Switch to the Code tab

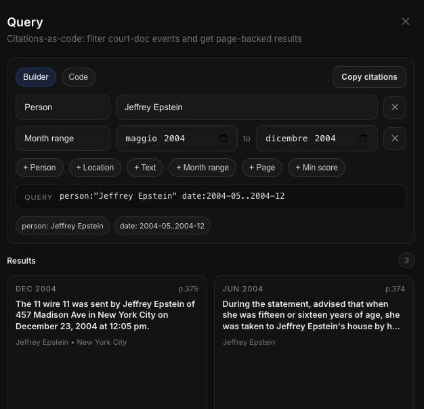pyautogui.click(x=79, y=77)
